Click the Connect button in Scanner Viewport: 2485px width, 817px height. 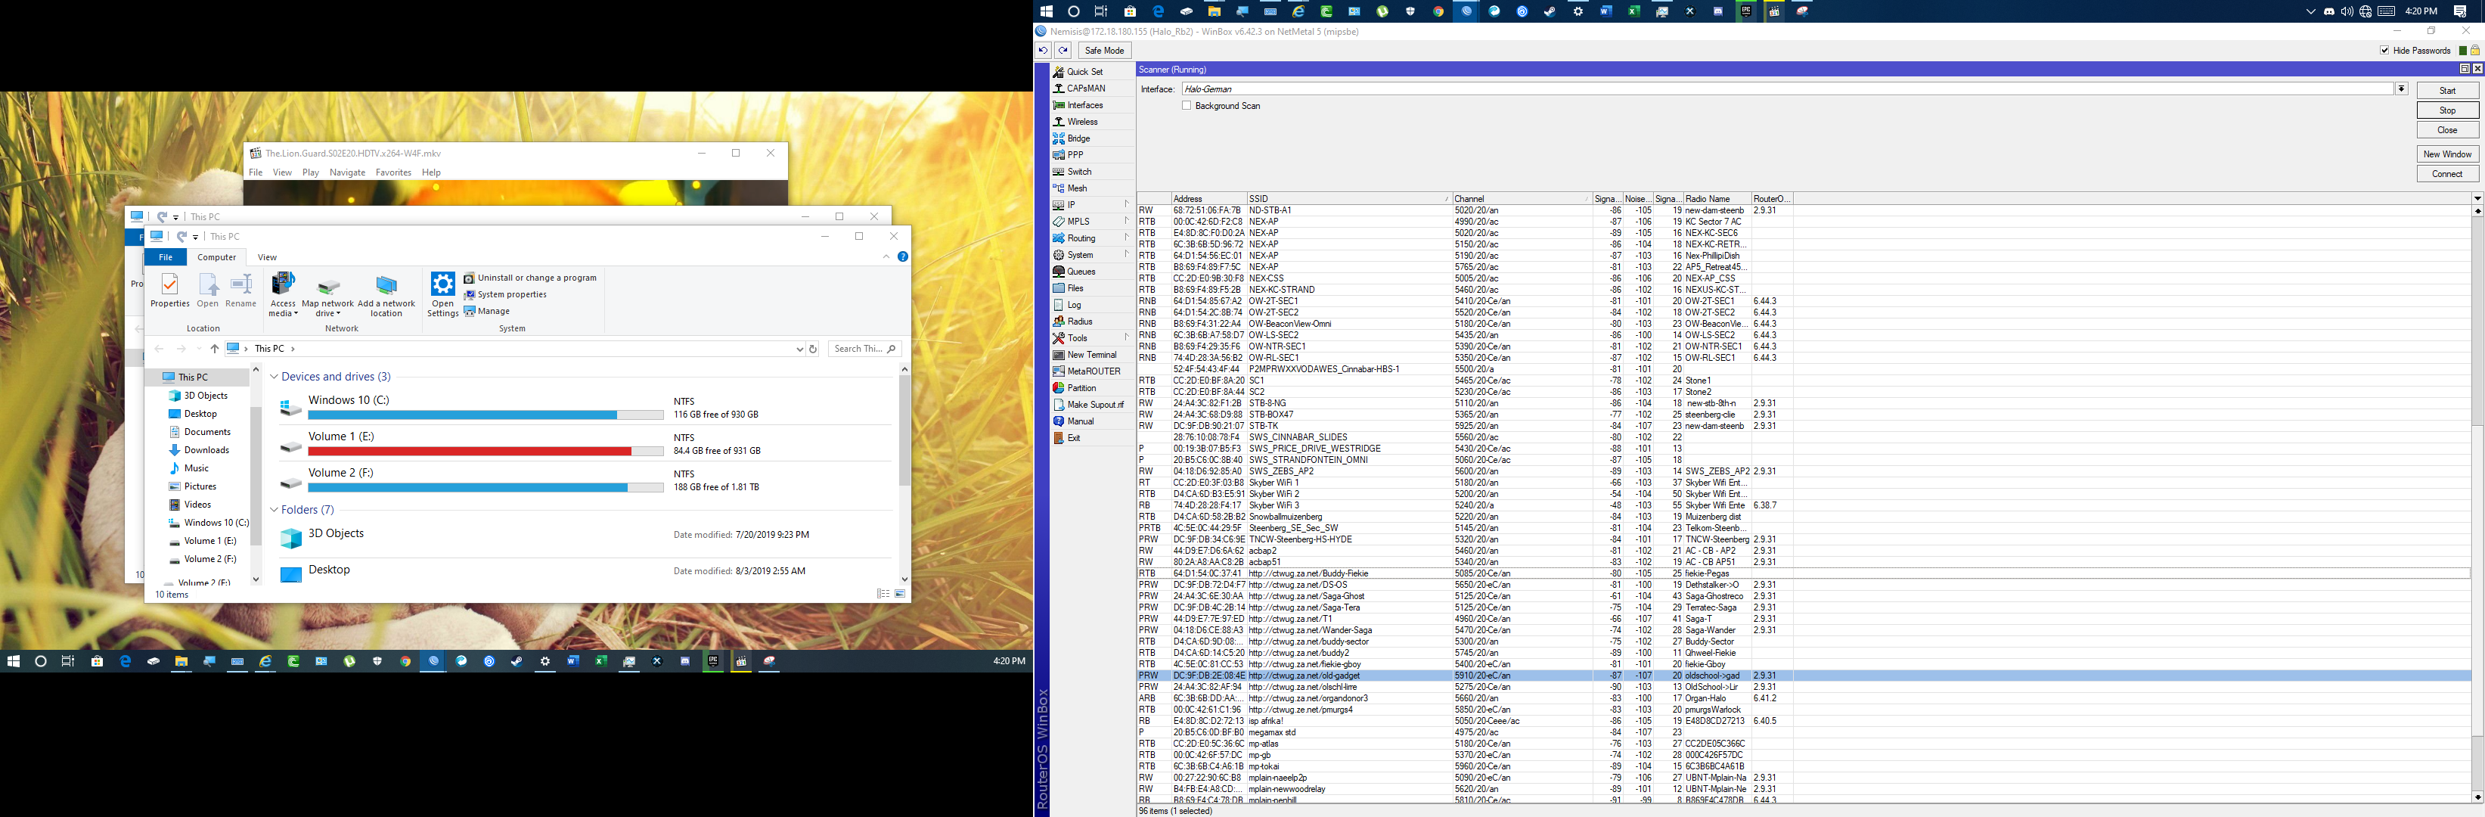pyautogui.click(x=2446, y=174)
